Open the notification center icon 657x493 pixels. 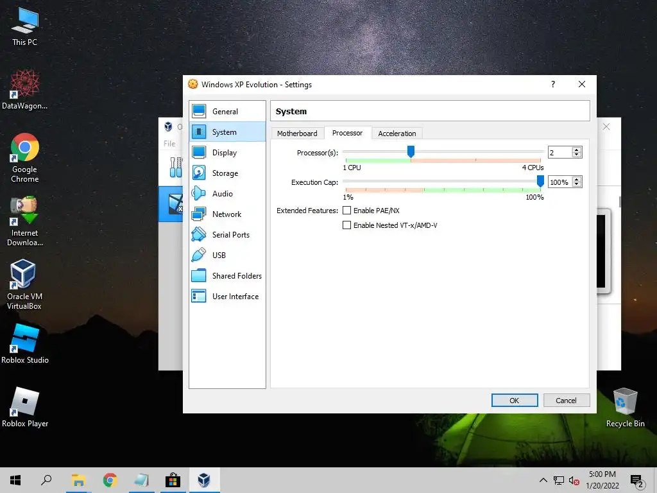[x=637, y=481]
